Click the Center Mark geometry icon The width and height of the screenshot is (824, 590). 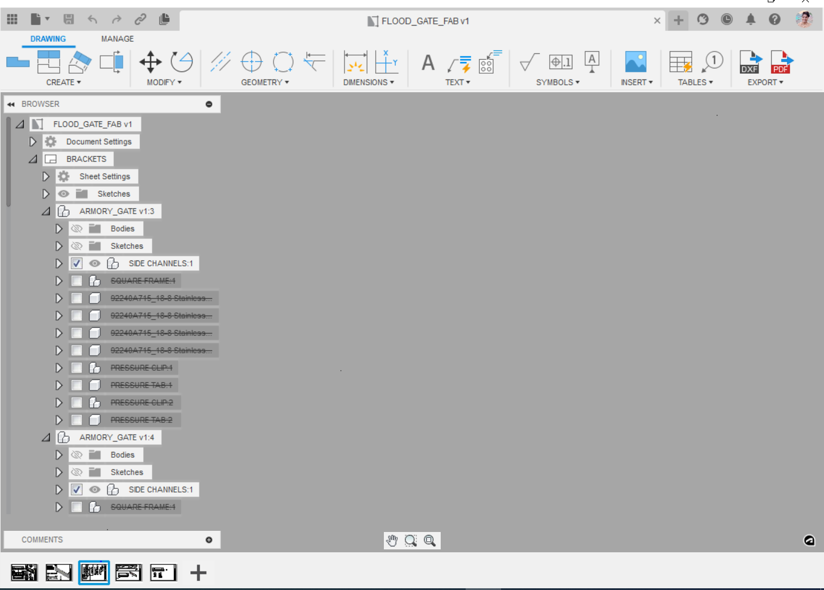252,60
